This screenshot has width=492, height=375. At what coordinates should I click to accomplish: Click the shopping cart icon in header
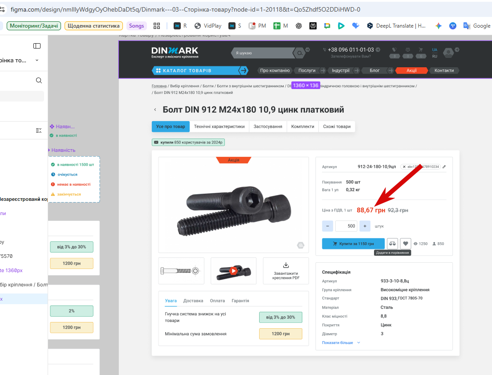pos(421,49)
